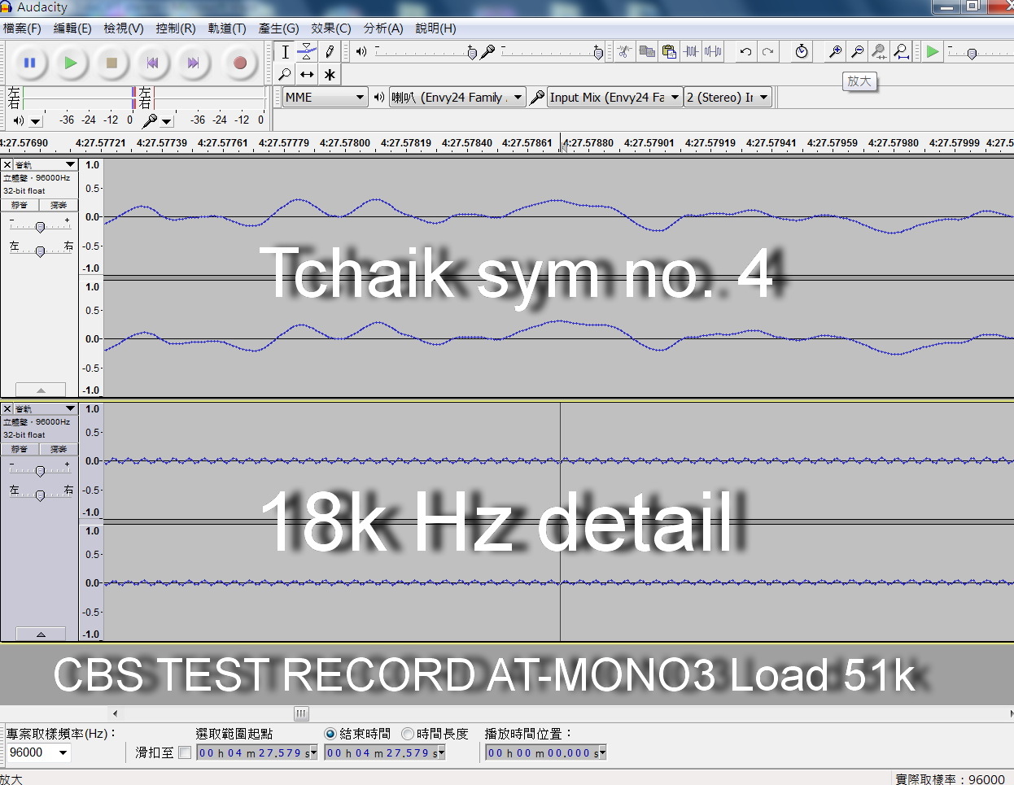Open the 編輯(E) menu
1014x785 pixels.
[72, 28]
